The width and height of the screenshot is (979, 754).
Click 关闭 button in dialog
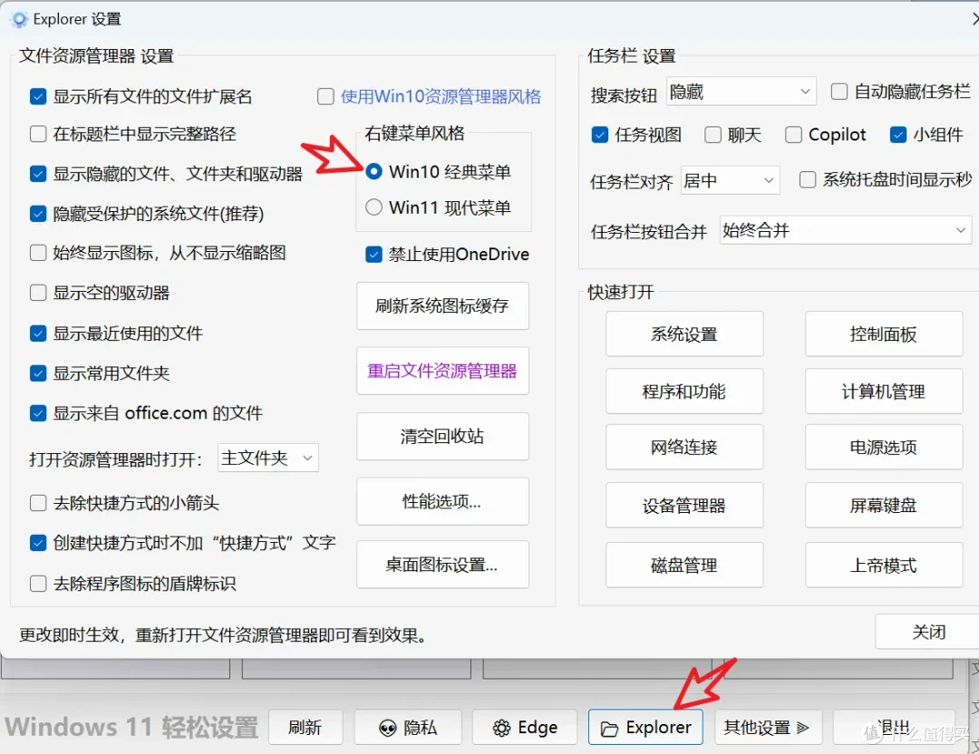(x=928, y=632)
